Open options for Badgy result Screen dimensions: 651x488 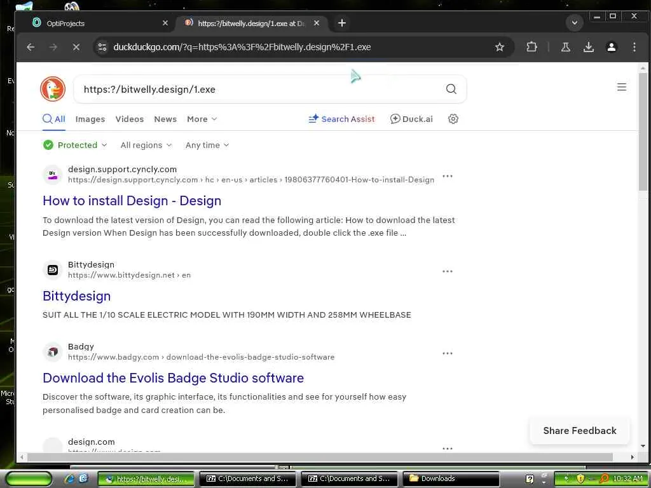coord(447,353)
